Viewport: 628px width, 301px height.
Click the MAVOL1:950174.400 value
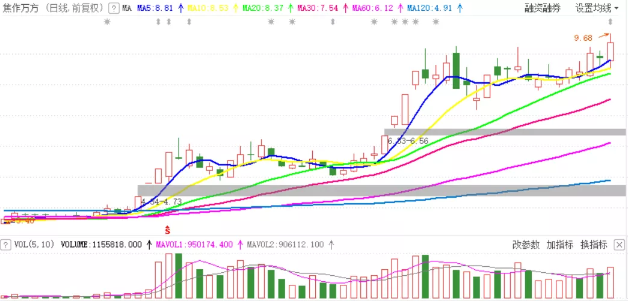pos(194,245)
